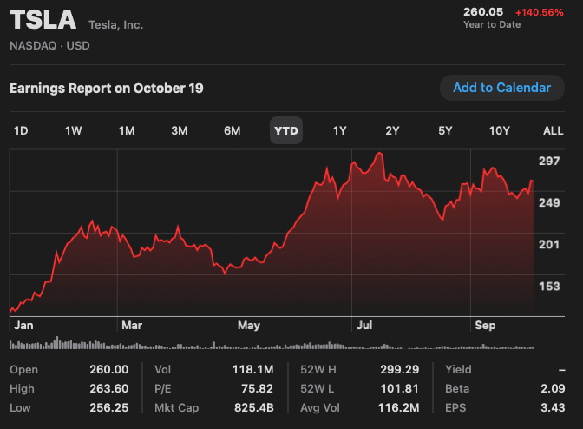Screen dimensions: 583x429
Task: Click the Beta value 2.09
Action: (553, 388)
